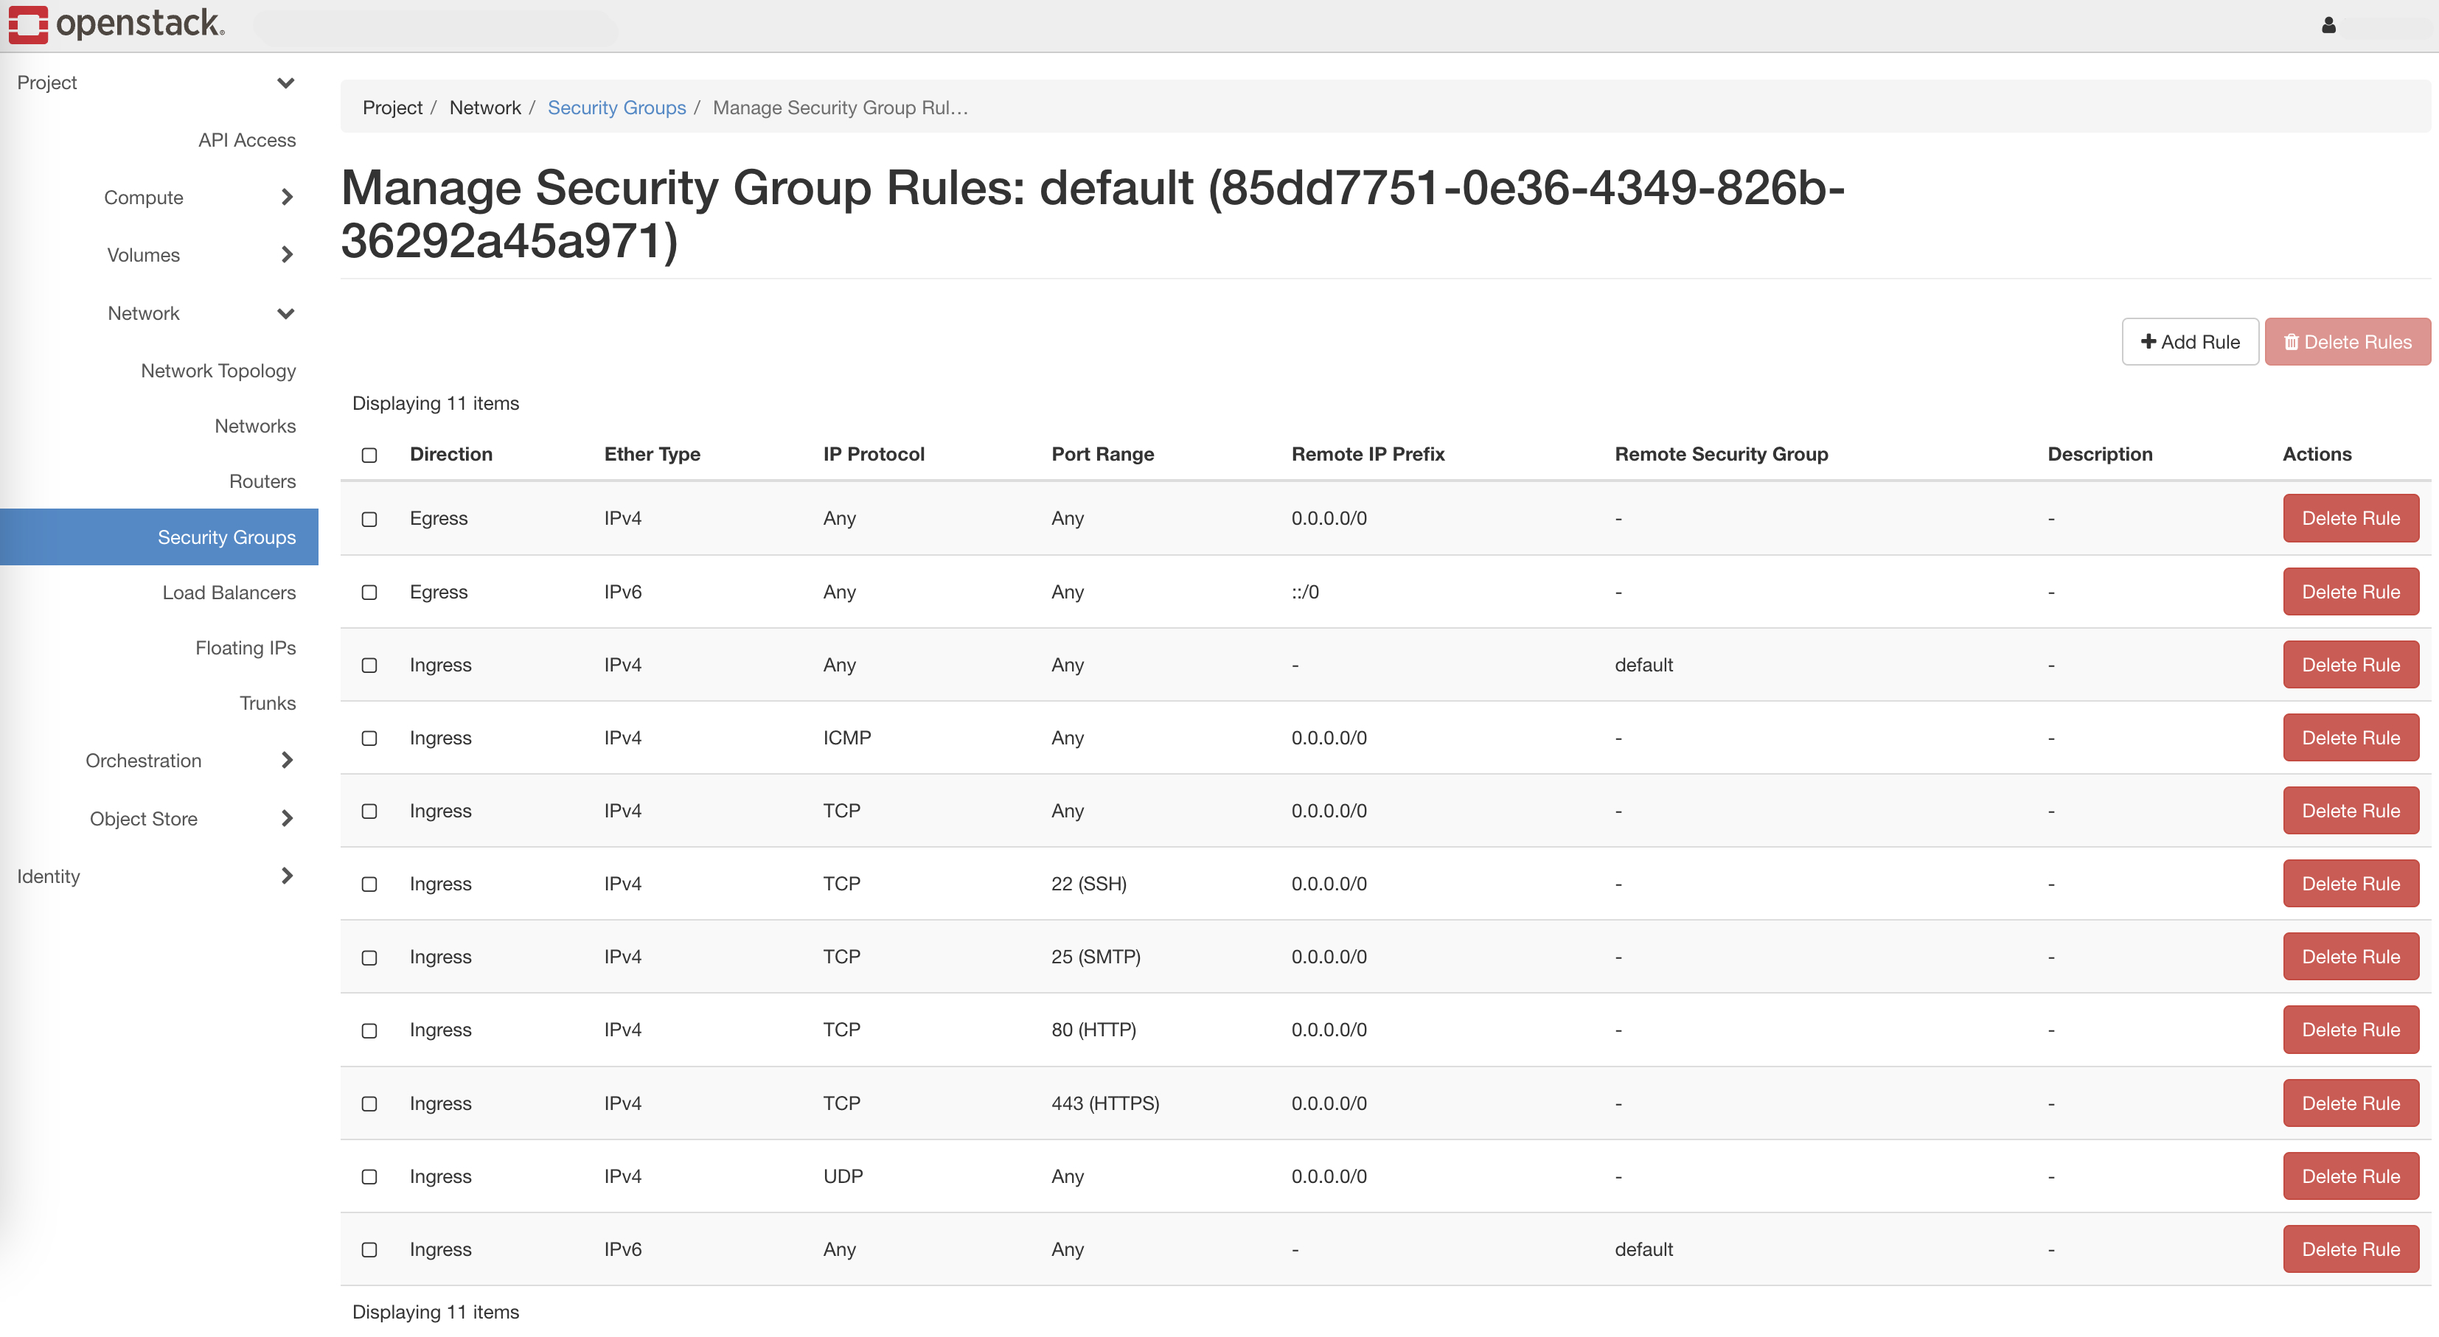The image size is (2439, 1337).
Task: Click the top search field
Action: point(436,26)
